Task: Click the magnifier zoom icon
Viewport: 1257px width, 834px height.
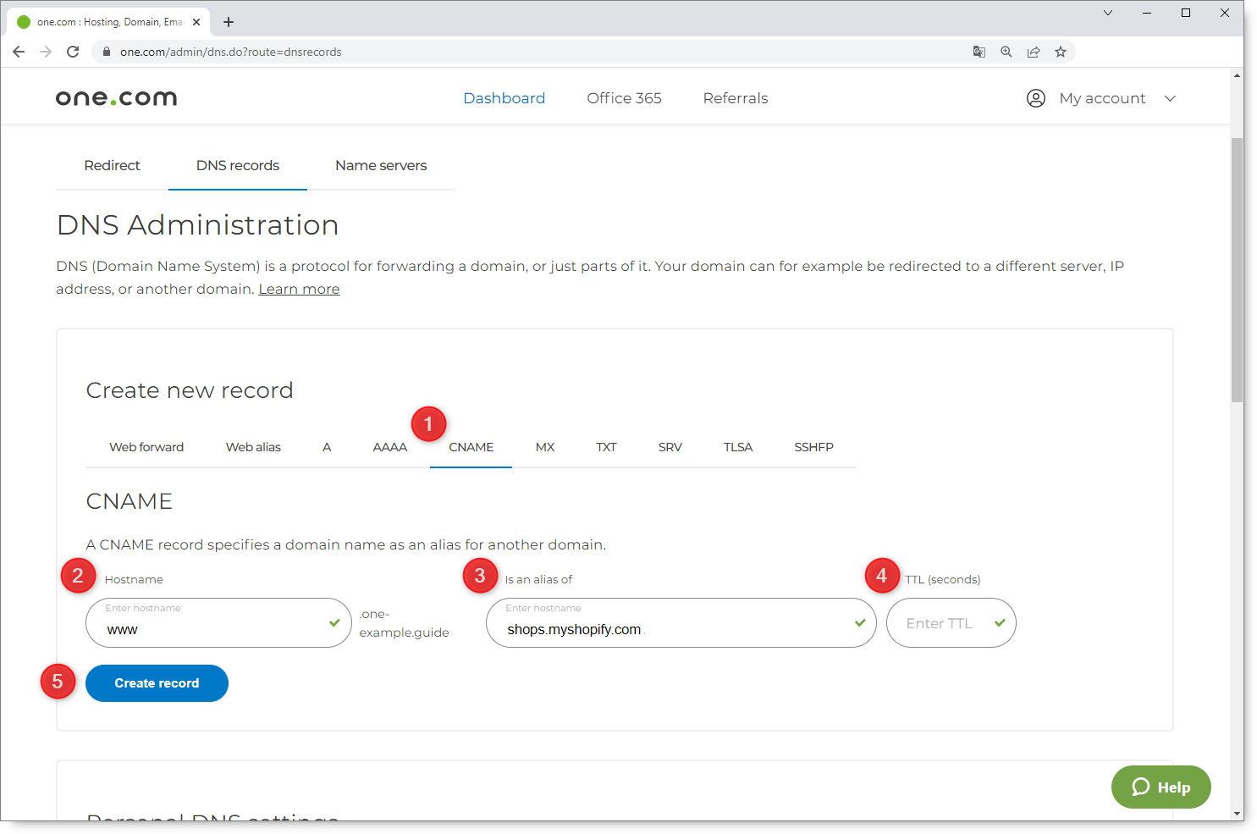Action: 1006,52
